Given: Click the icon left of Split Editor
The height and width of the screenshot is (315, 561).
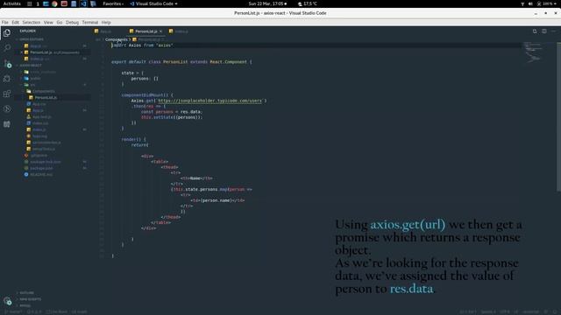Looking at the screenshot, I should coord(535,31).
